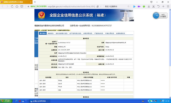Screen dimensions: 171x103
Task: Click the address bar URL field
Action: tap(71, 7)
